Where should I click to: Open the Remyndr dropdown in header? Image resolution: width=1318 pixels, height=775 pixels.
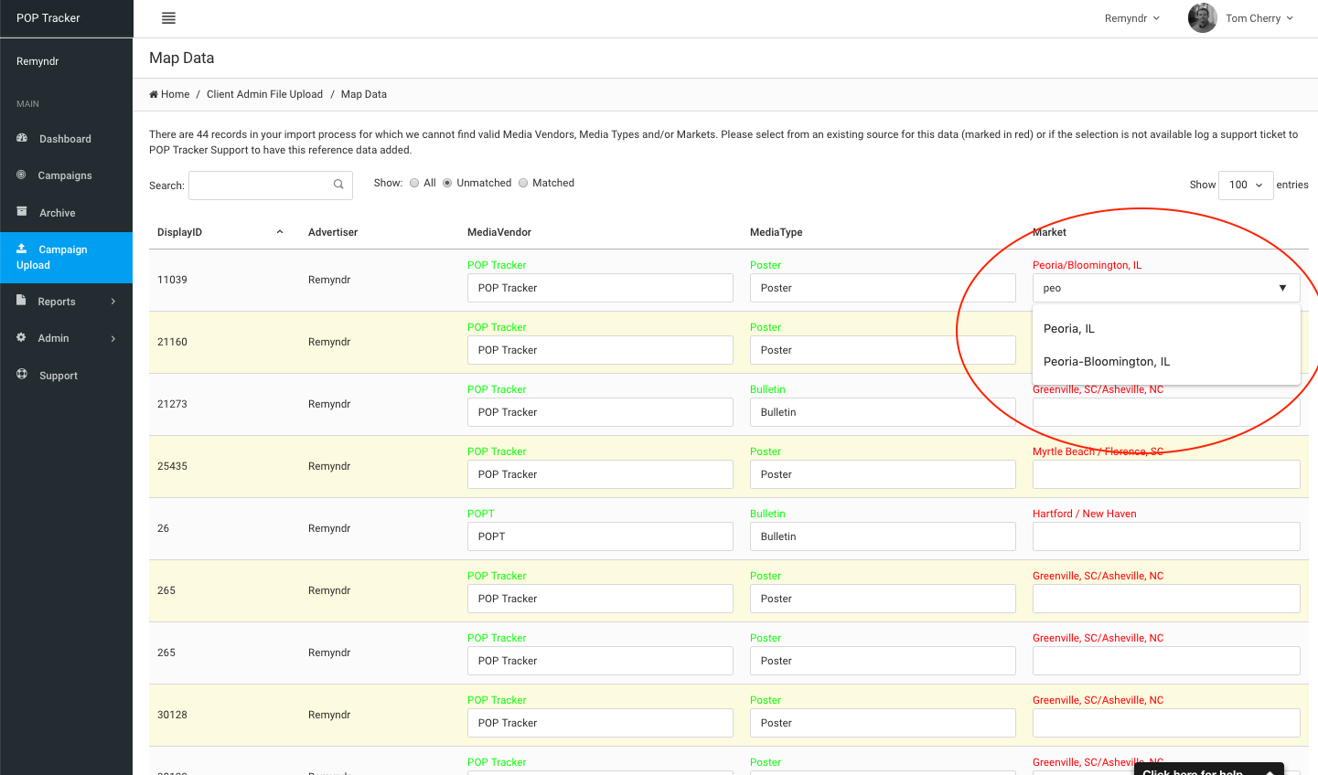click(1132, 18)
